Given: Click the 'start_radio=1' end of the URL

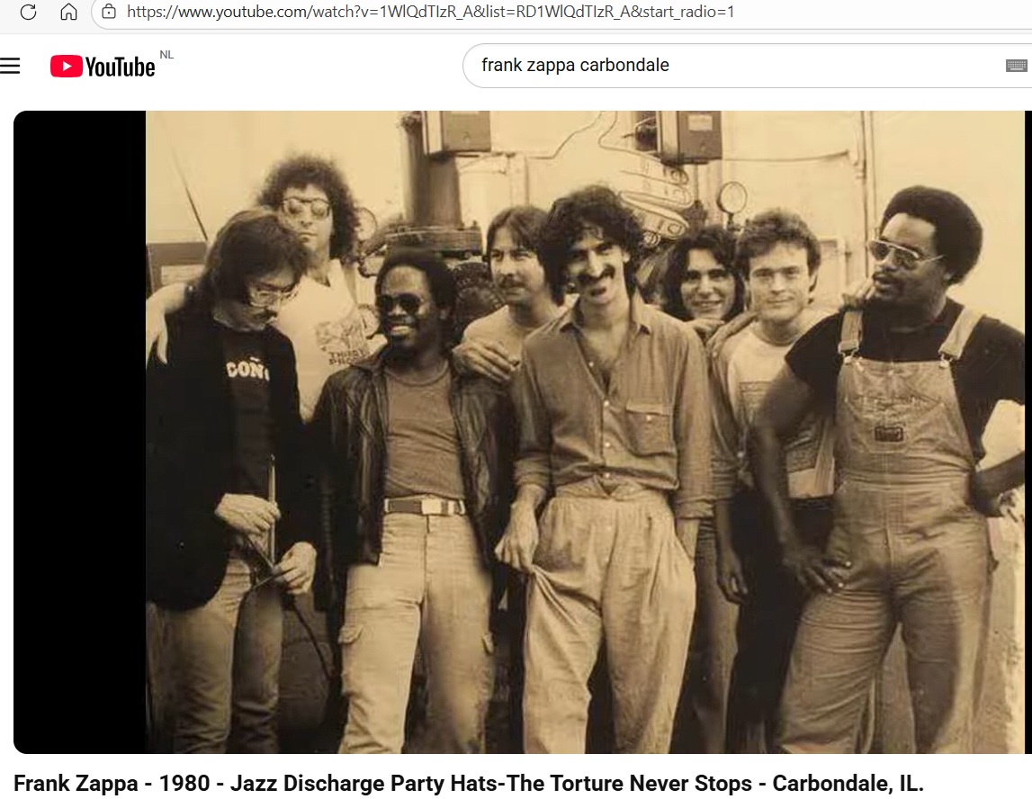Looking at the screenshot, I should [x=688, y=12].
